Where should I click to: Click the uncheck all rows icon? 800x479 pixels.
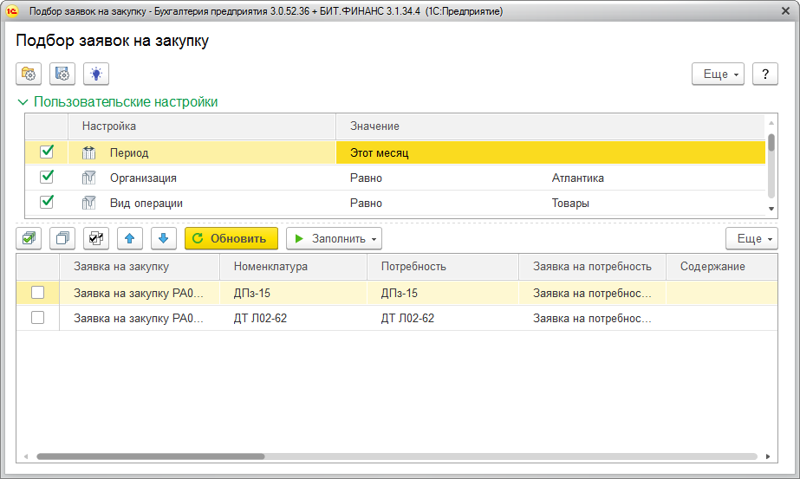point(62,238)
